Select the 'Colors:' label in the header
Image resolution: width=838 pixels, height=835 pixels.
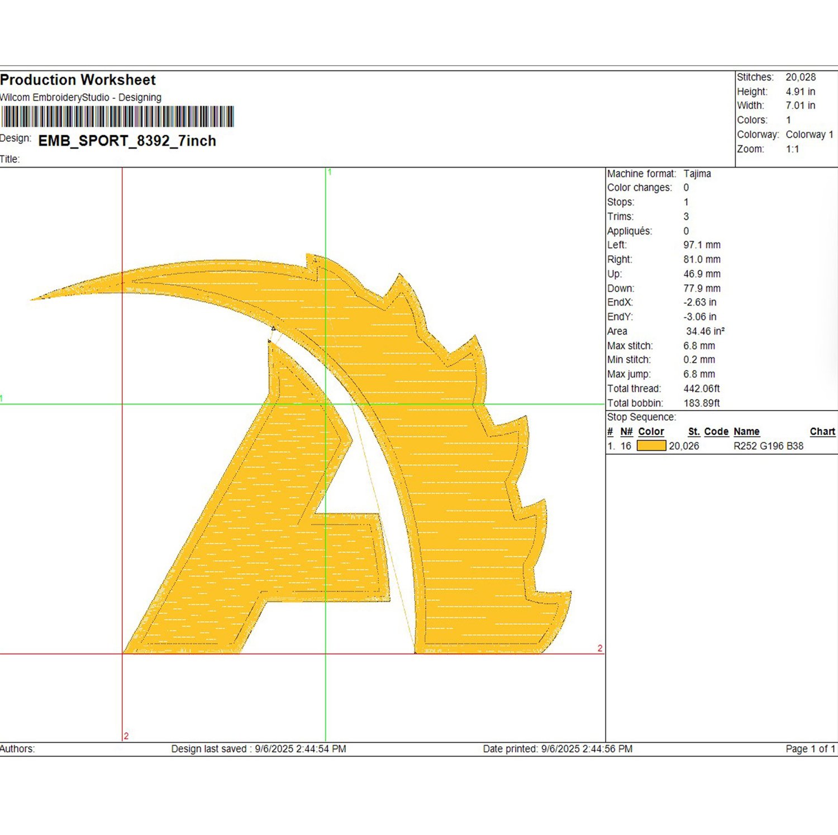752,120
